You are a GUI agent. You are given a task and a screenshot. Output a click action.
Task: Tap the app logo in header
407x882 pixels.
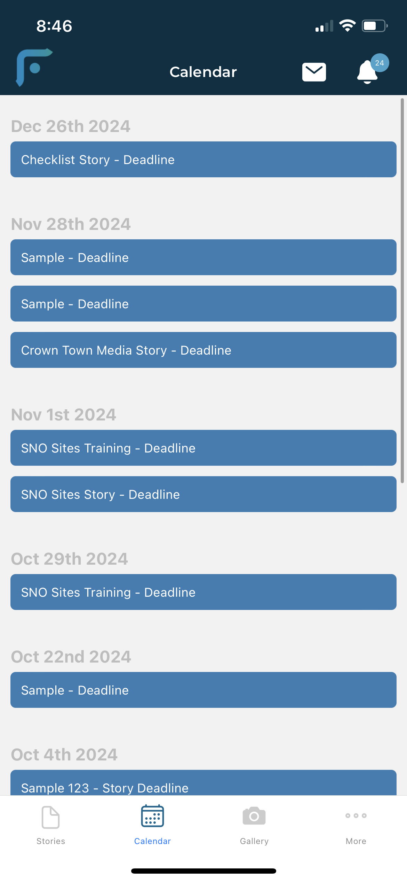tap(34, 67)
